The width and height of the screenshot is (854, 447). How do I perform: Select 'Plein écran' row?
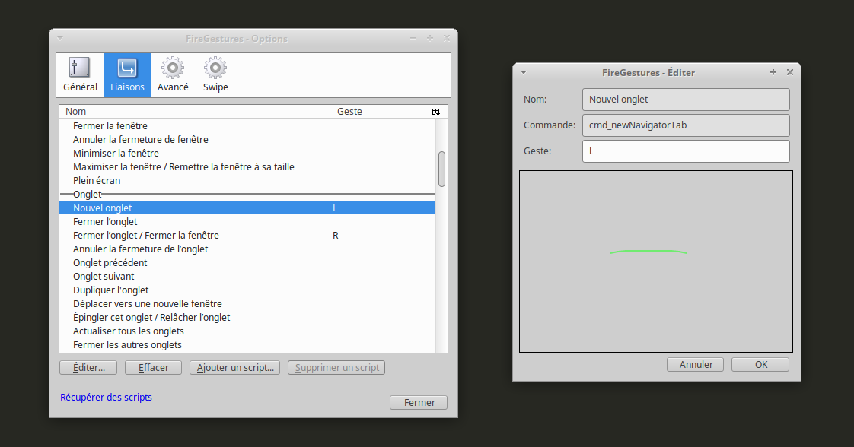click(x=247, y=180)
